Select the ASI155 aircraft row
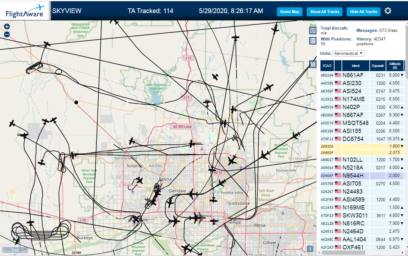Viewport: 408px width, 256px height. click(362, 131)
